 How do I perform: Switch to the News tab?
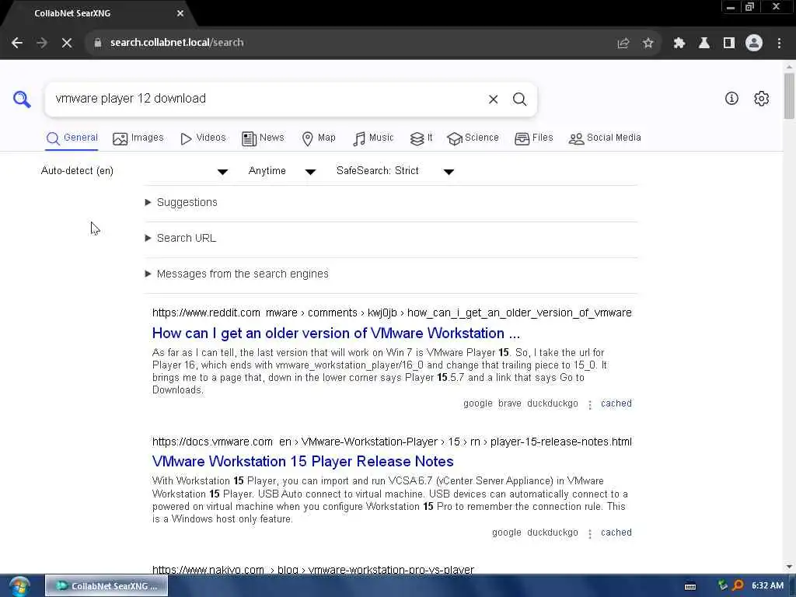(x=263, y=138)
